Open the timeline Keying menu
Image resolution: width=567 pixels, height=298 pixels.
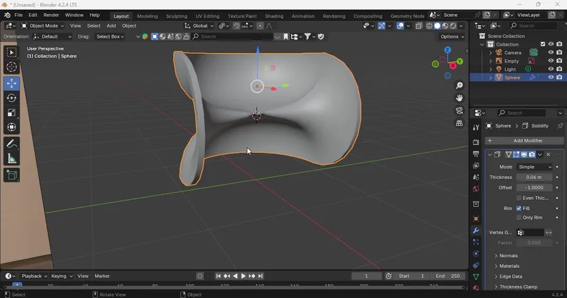pos(62,276)
